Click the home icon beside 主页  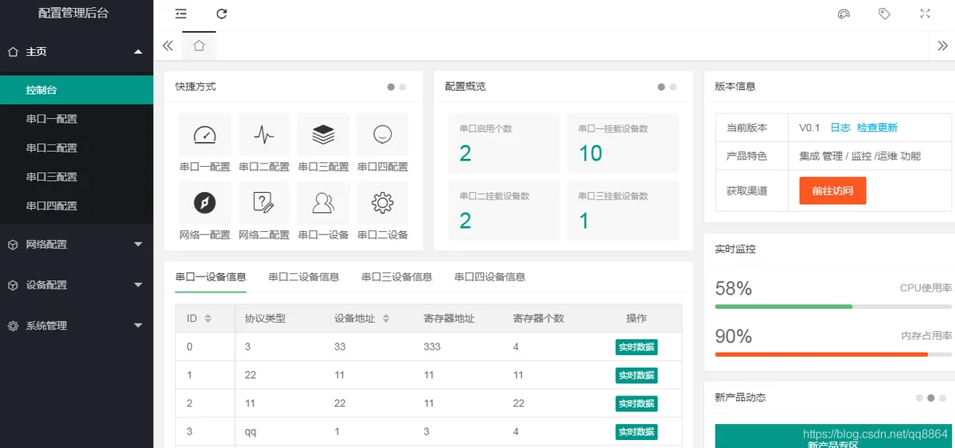click(13, 52)
